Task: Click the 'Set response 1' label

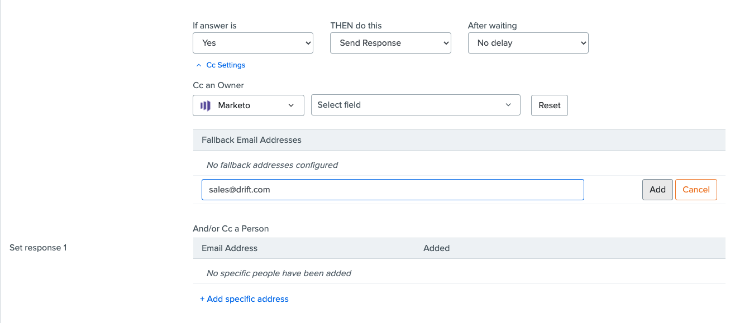Action: click(x=38, y=248)
